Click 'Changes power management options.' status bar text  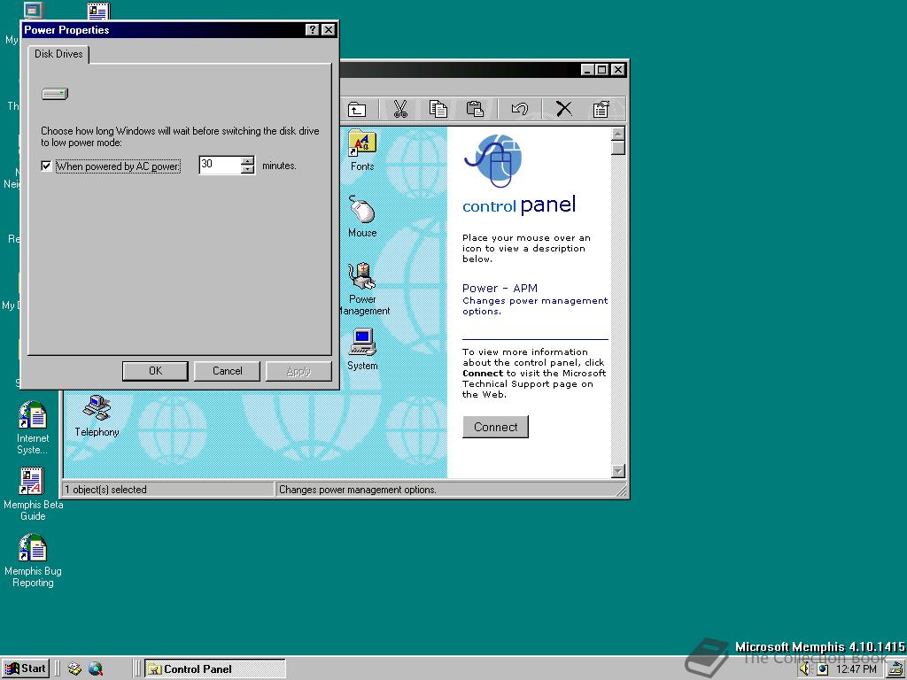(x=358, y=489)
